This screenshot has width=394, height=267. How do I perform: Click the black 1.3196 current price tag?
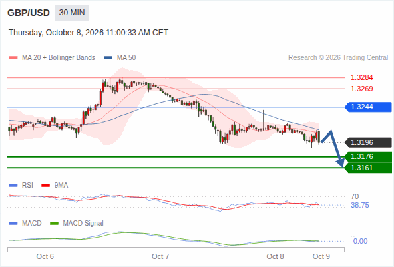[x=368, y=142]
